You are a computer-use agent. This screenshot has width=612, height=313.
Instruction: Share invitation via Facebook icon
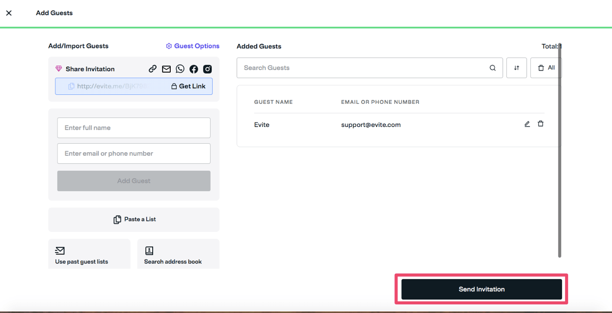tap(193, 69)
